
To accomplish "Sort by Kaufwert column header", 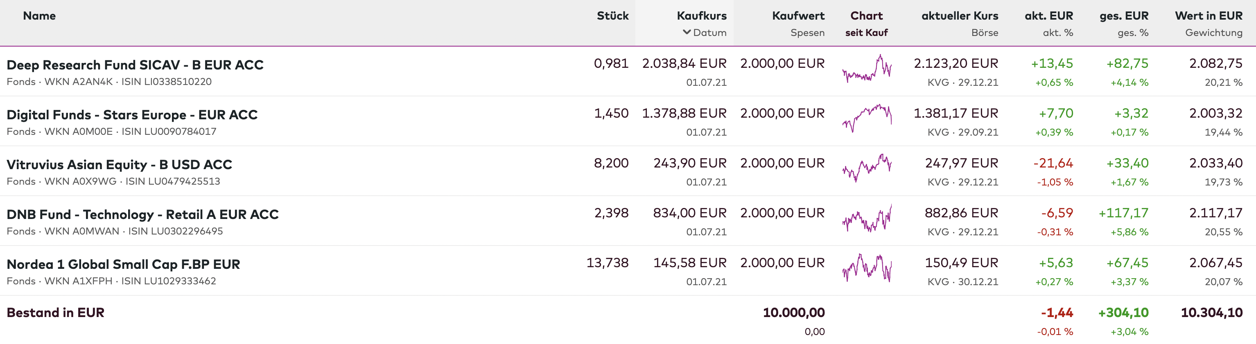I will pyautogui.click(x=797, y=16).
